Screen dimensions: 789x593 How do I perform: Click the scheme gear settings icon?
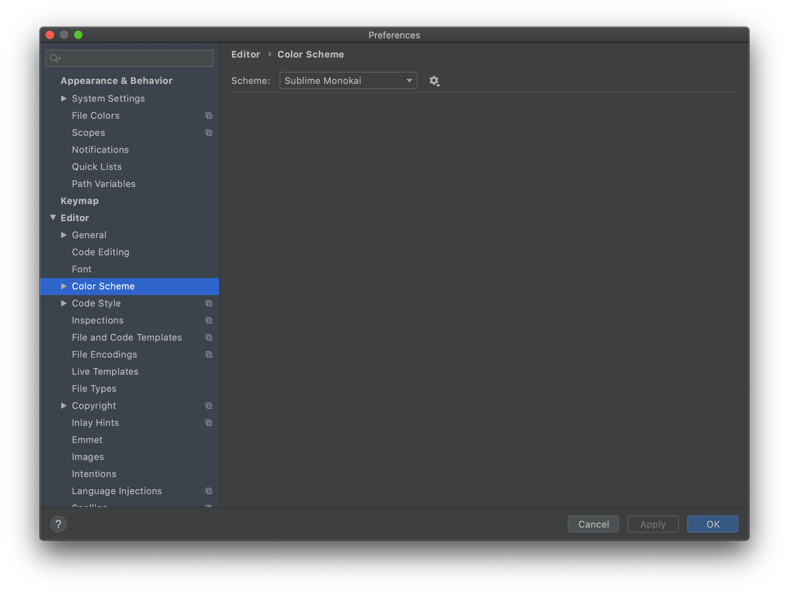coord(434,81)
